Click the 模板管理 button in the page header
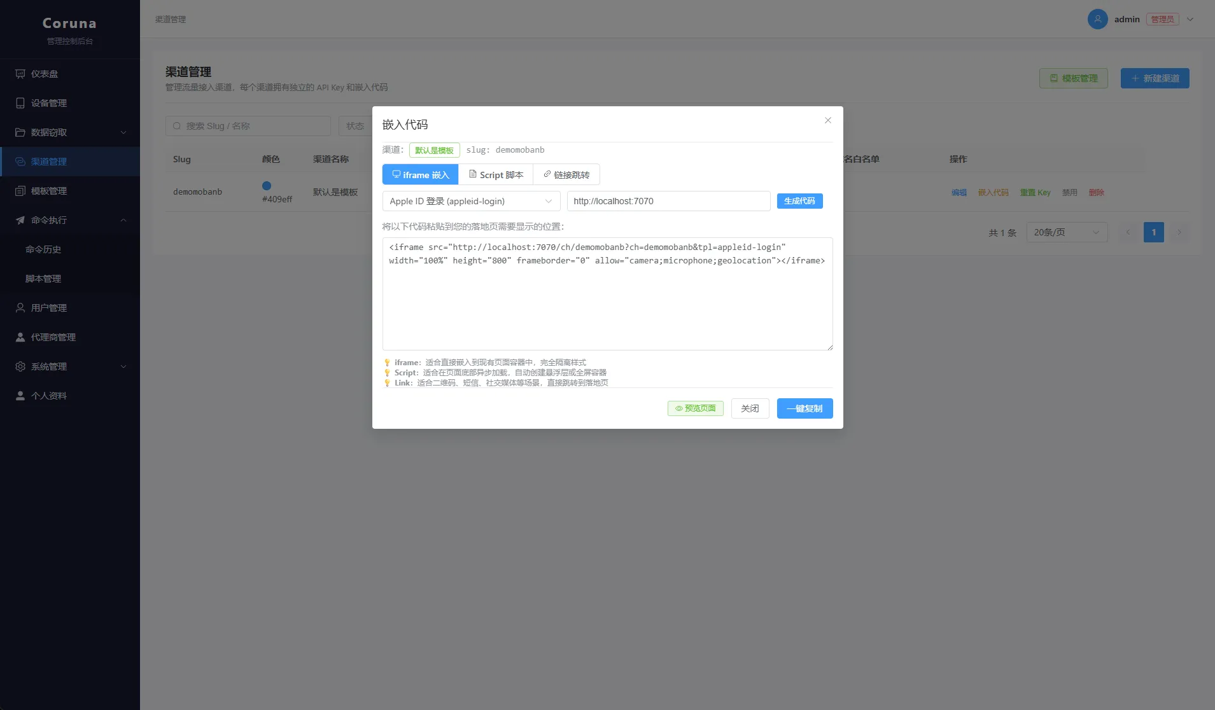Viewport: 1215px width, 710px height. click(x=1074, y=78)
